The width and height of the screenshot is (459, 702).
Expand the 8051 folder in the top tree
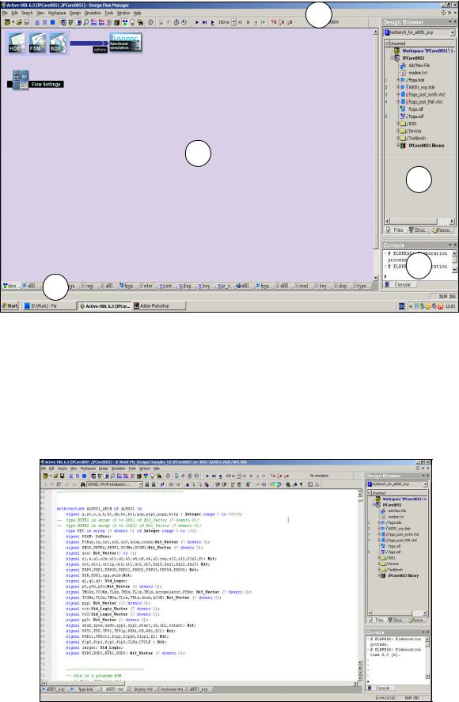pyautogui.click(x=397, y=123)
